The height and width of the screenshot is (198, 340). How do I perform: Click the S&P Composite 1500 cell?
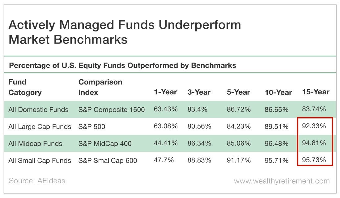[112, 110]
